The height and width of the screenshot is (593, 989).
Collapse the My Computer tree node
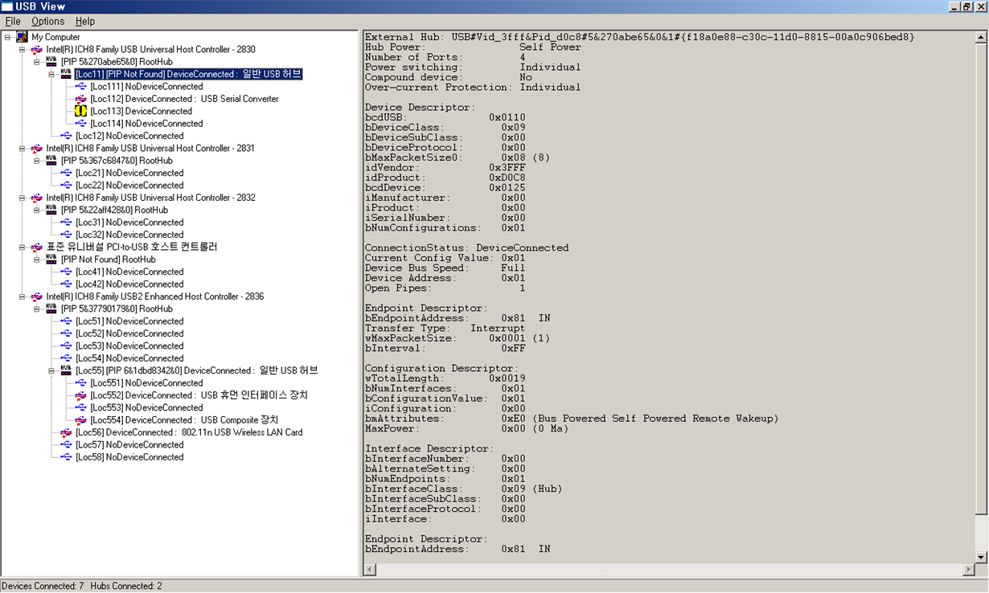pyautogui.click(x=7, y=37)
